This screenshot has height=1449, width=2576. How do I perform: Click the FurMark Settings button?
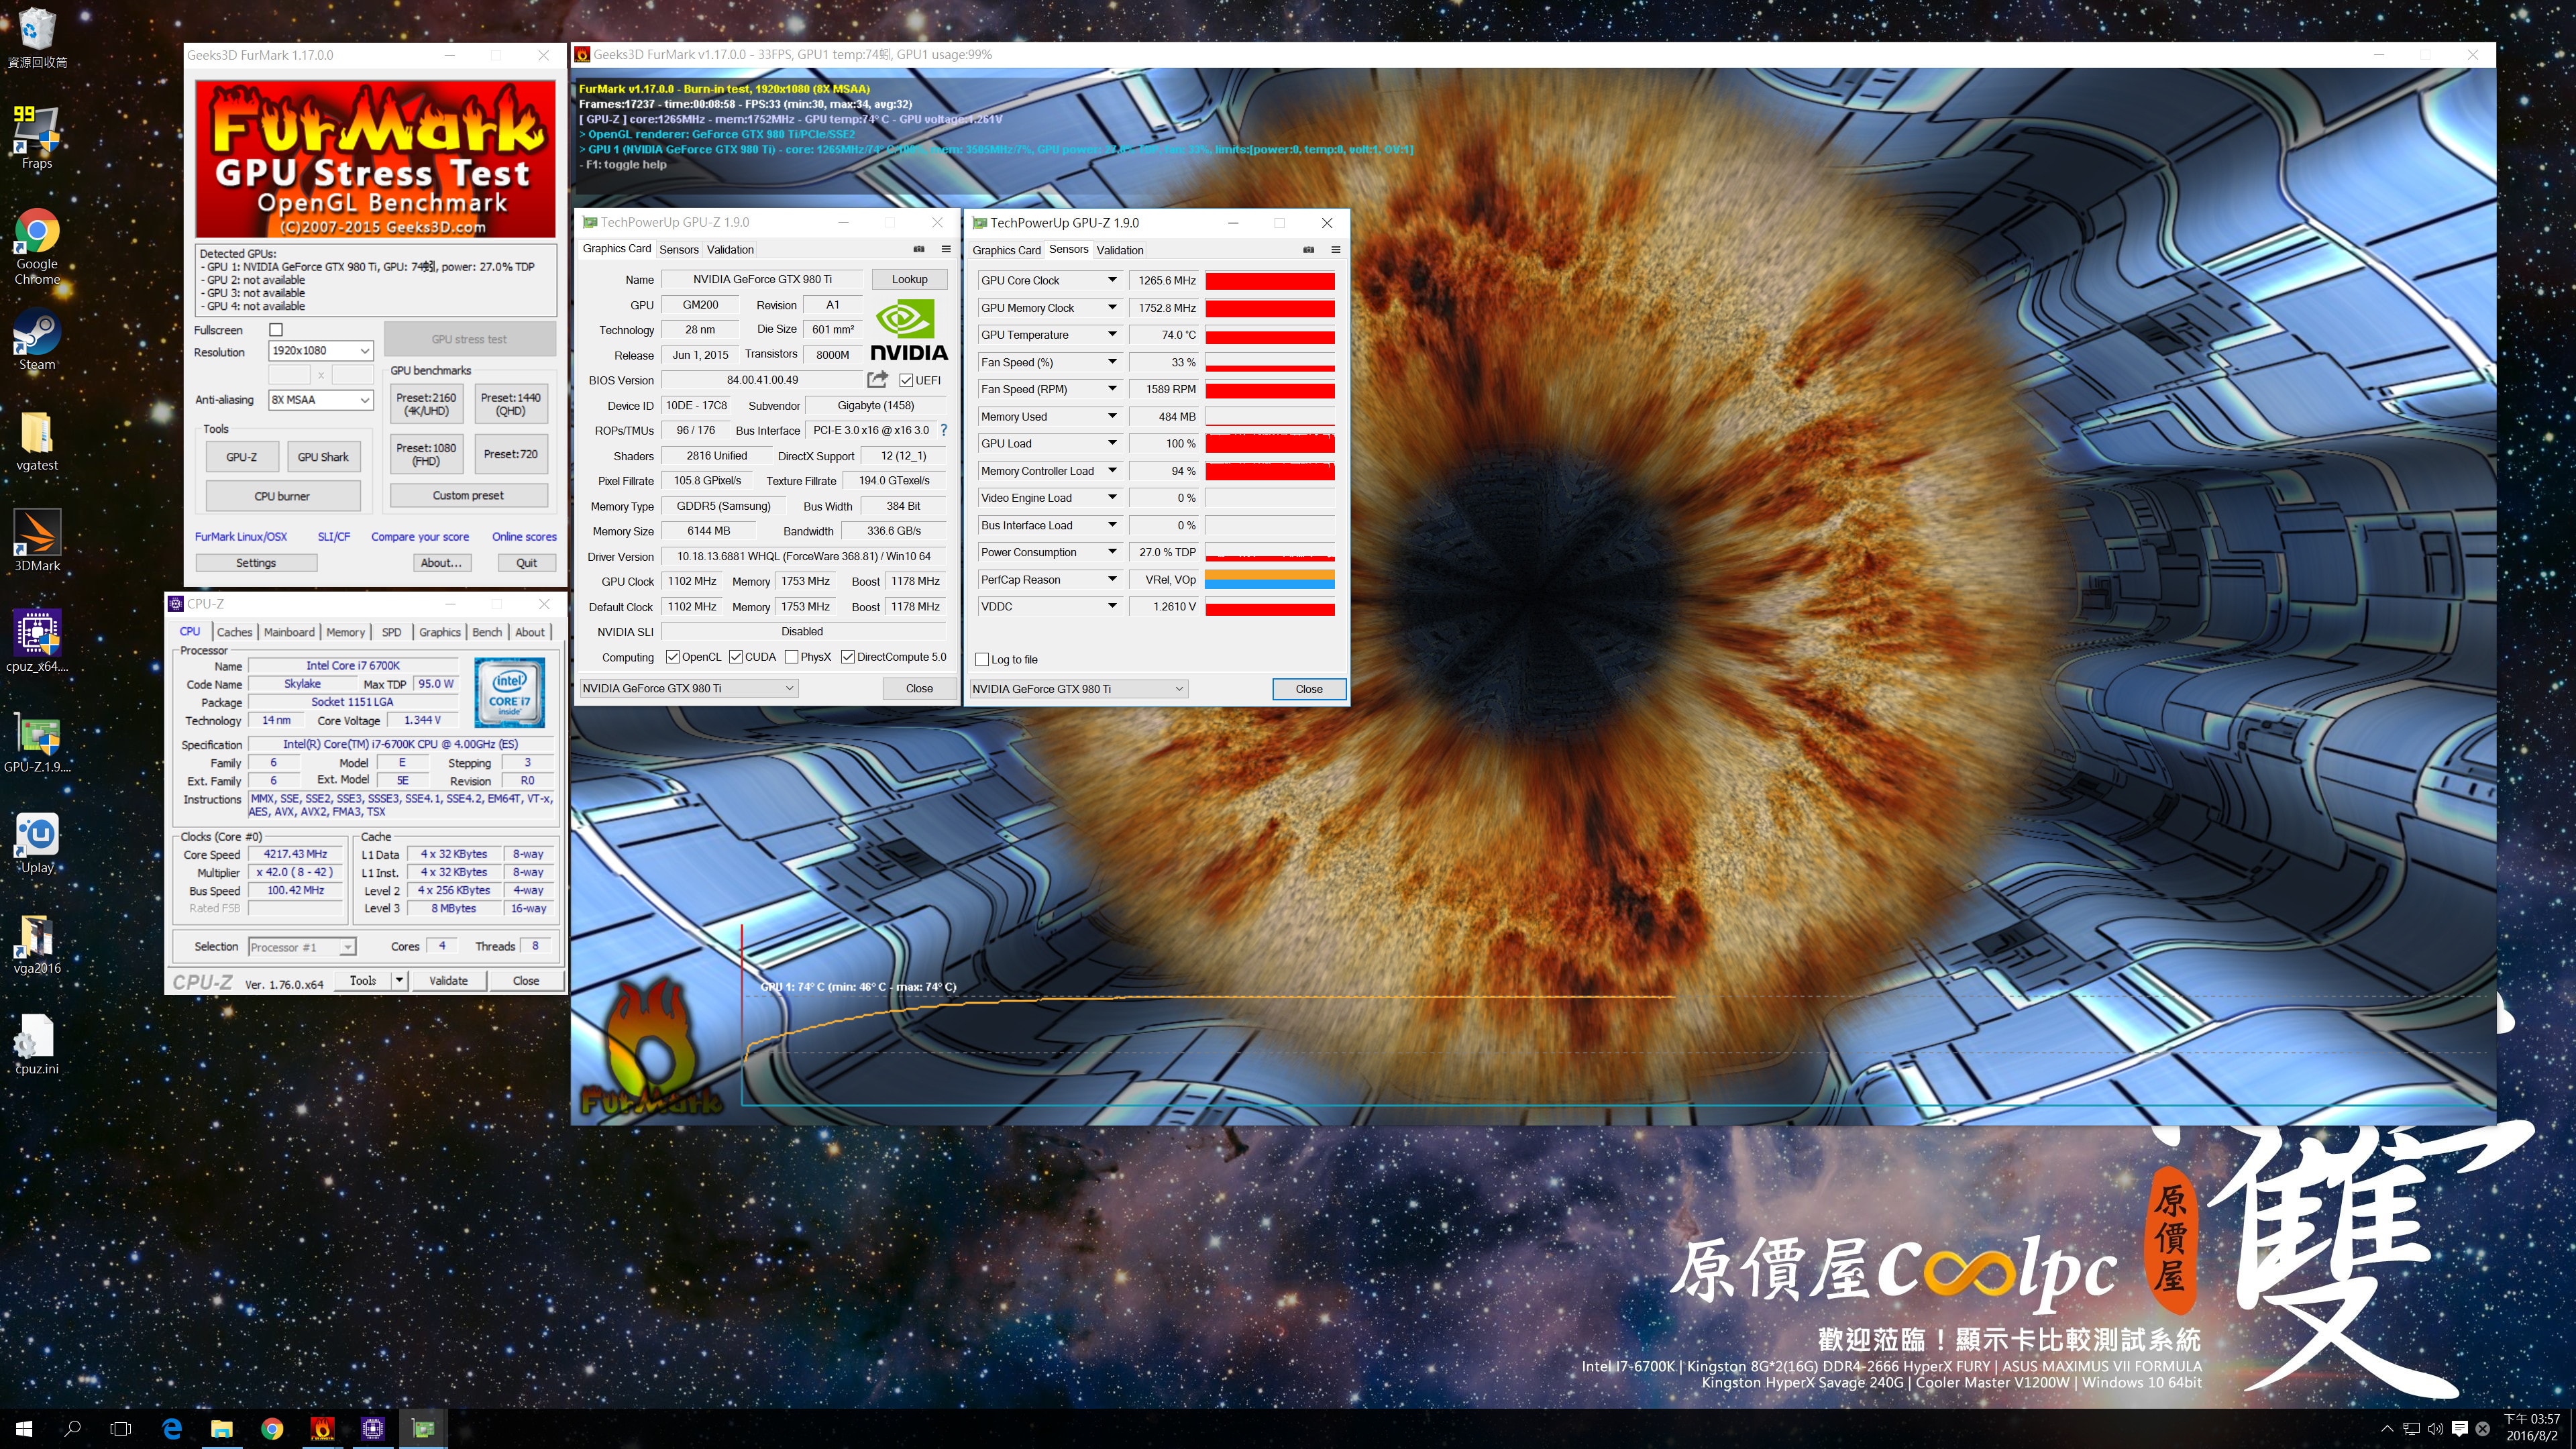[x=256, y=563]
